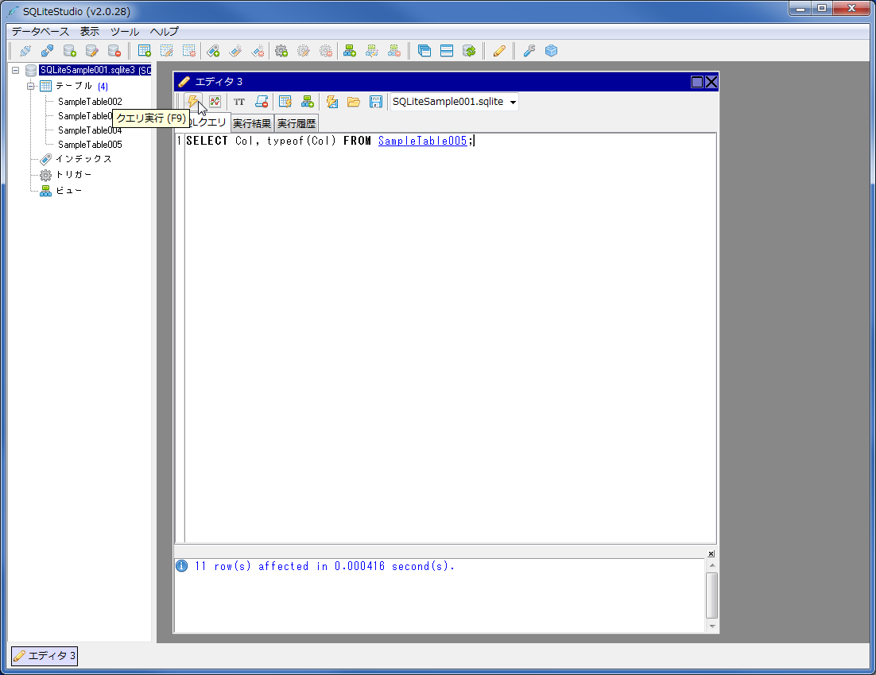
Task: Close the message panel with small x
Action: coord(711,553)
